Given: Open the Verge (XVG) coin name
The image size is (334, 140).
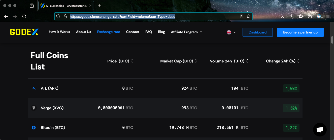Looking at the screenshot, I should pyautogui.click(x=52, y=108).
